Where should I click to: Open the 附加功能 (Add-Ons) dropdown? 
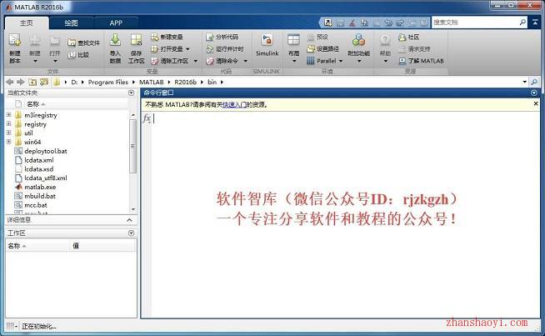[x=359, y=61]
